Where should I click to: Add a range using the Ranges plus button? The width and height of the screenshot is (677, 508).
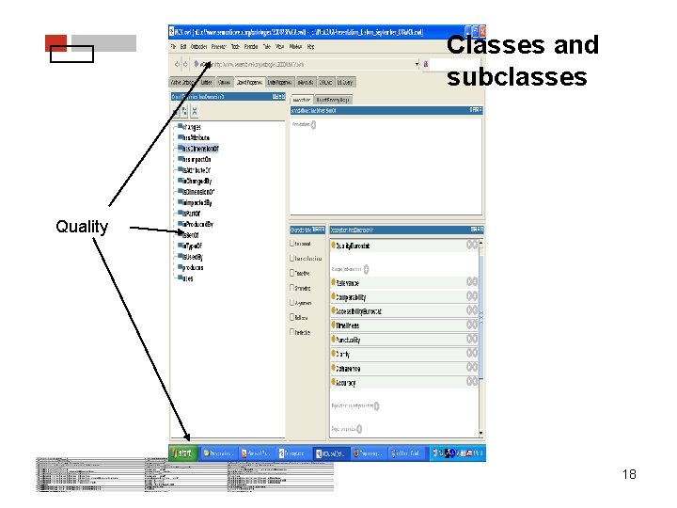[366, 269]
